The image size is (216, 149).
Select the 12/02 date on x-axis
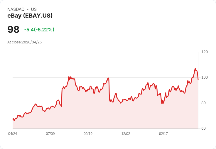(126, 134)
